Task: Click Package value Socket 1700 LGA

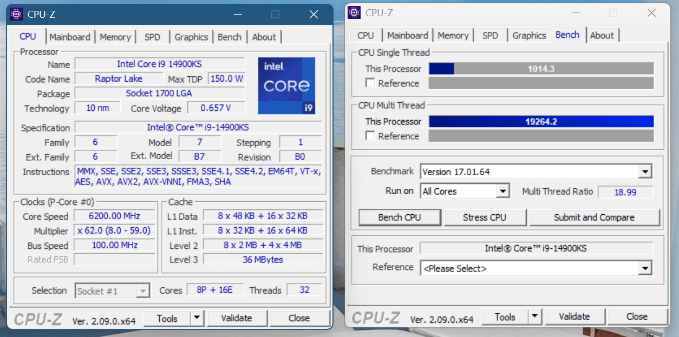Action: point(159,94)
